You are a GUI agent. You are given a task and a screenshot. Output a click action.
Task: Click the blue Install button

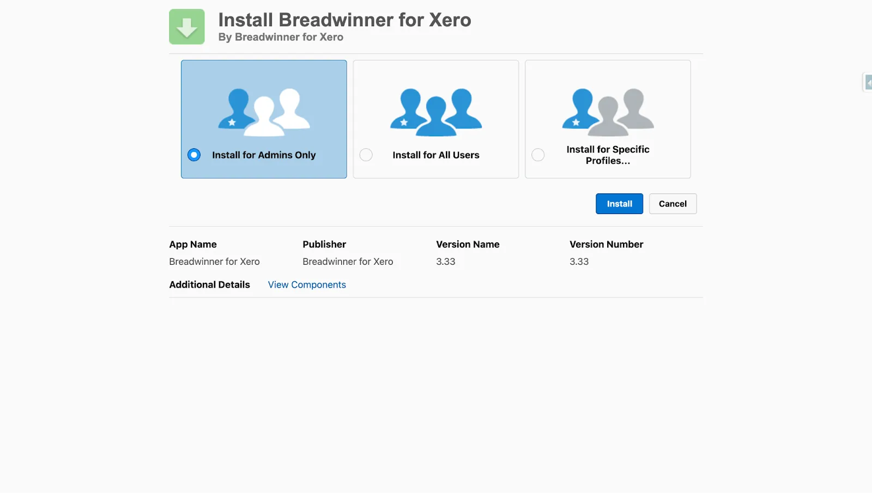[x=619, y=204]
